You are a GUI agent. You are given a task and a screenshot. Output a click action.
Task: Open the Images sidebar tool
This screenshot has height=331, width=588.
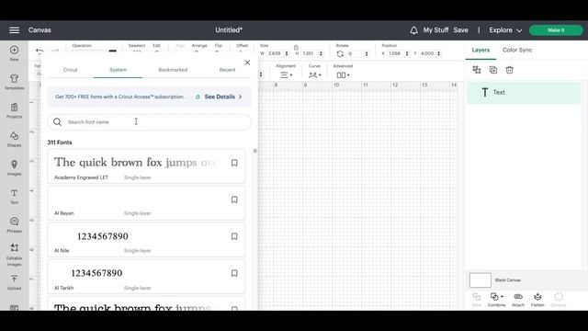(15, 167)
